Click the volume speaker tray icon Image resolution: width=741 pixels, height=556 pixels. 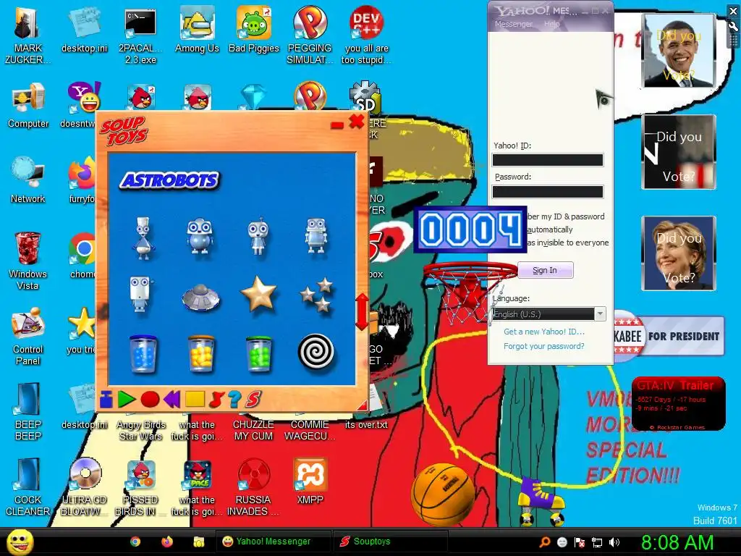[614, 542]
